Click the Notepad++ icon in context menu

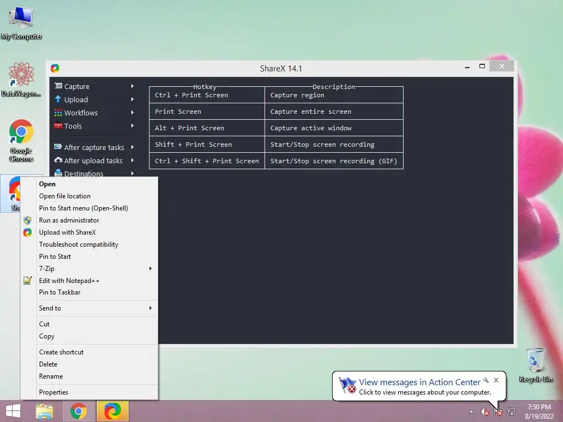[27, 280]
